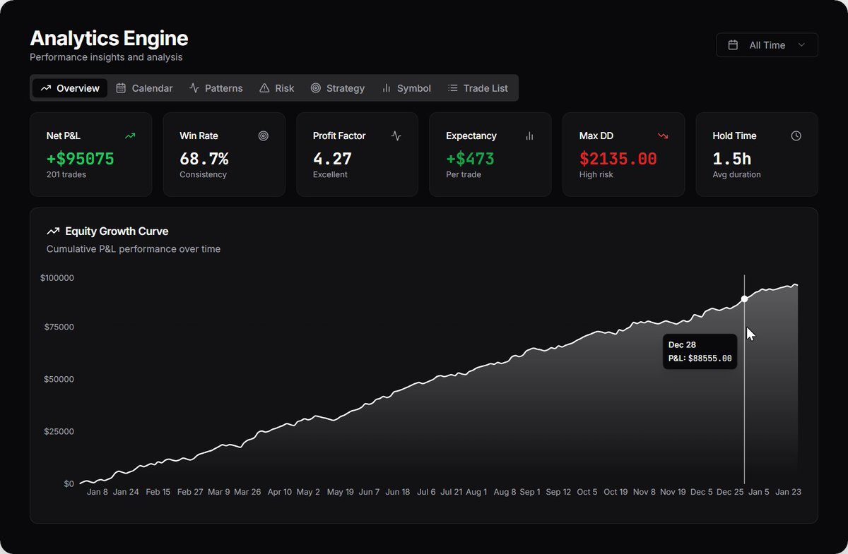
Task: Switch to the Patterns tab
Action: (x=216, y=88)
